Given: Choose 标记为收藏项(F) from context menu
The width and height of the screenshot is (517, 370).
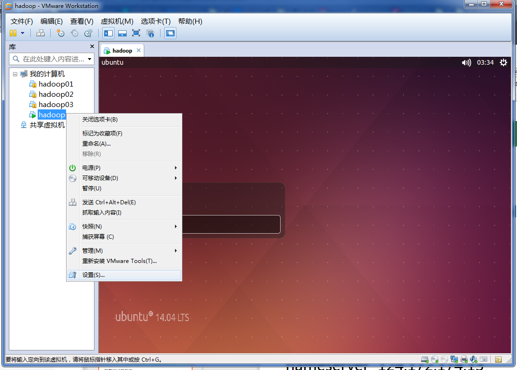Looking at the screenshot, I should pyautogui.click(x=124, y=134).
